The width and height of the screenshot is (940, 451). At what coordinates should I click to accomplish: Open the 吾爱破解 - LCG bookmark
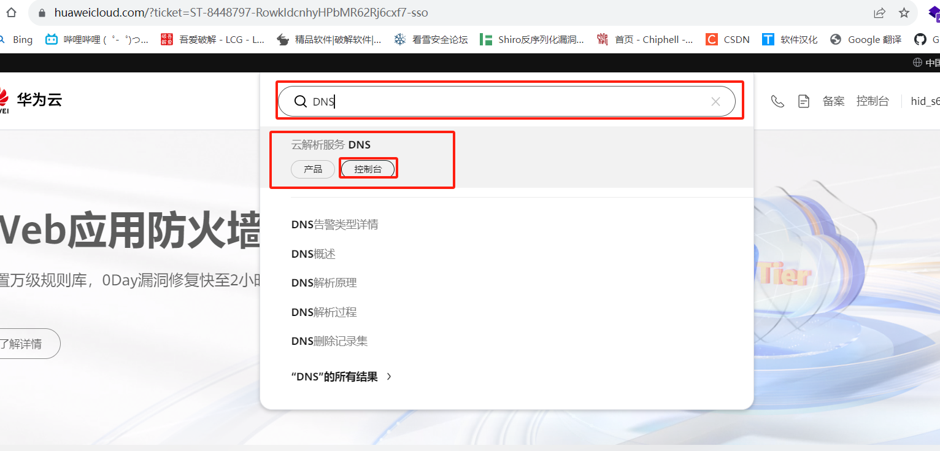[212, 39]
